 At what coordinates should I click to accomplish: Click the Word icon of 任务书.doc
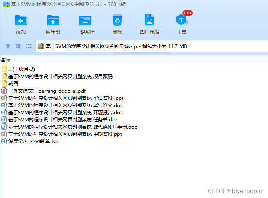pyautogui.click(x=4, y=119)
